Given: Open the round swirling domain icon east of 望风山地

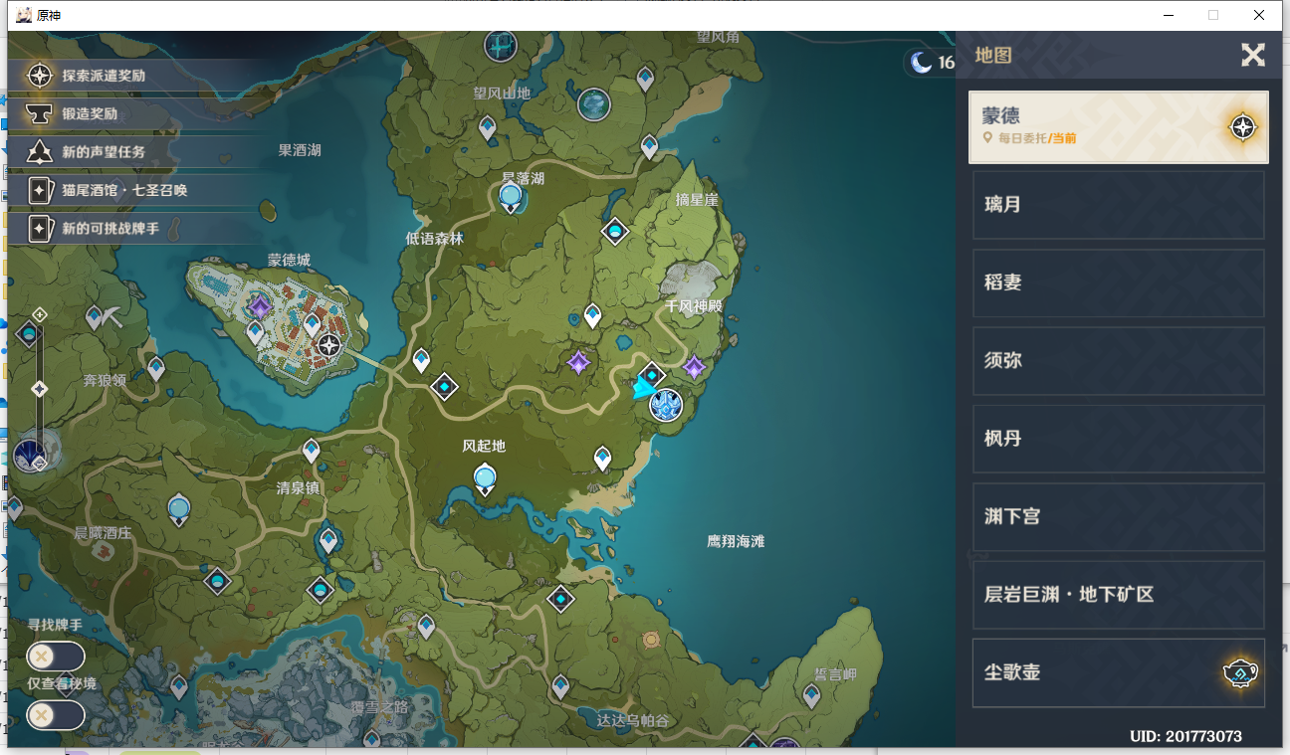Looking at the screenshot, I should (x=594, y=103).
